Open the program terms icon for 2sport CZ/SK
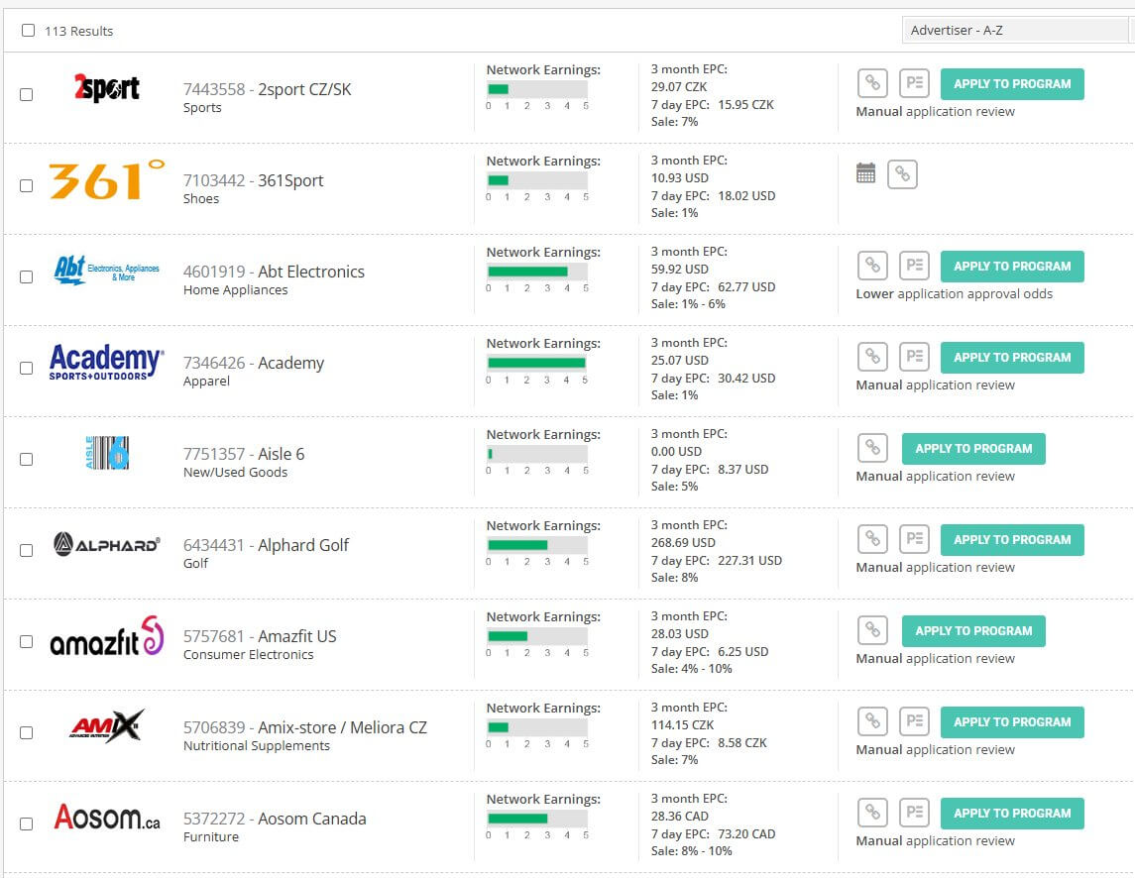1135x878 pixels. 914,83
